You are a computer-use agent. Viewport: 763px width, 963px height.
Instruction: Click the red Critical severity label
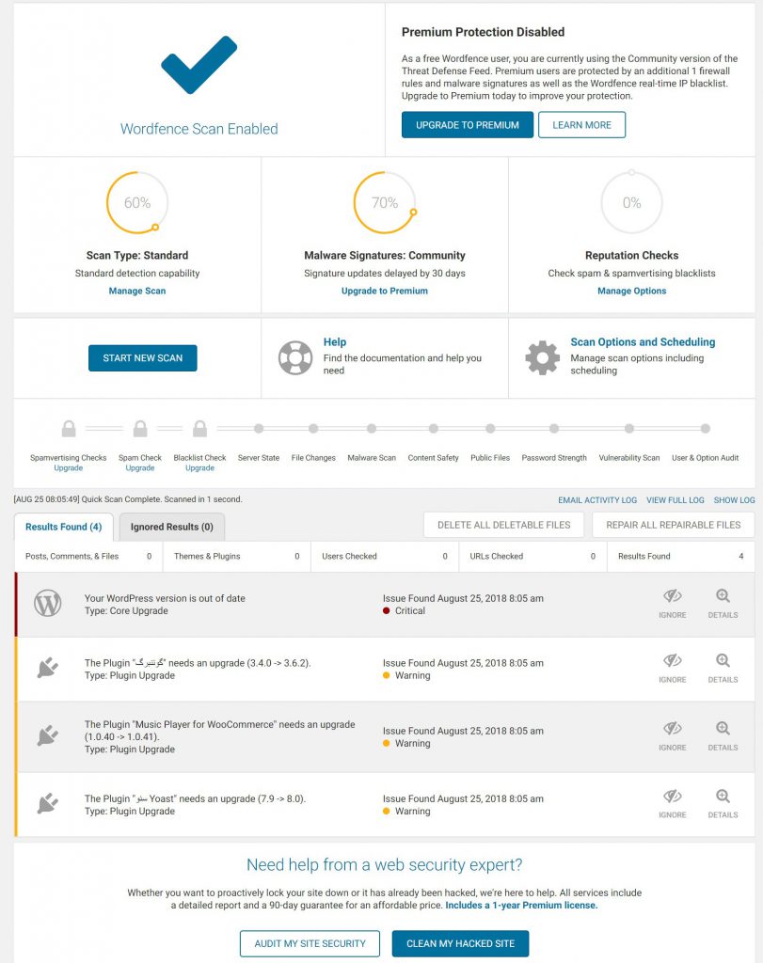click(404, 611)
